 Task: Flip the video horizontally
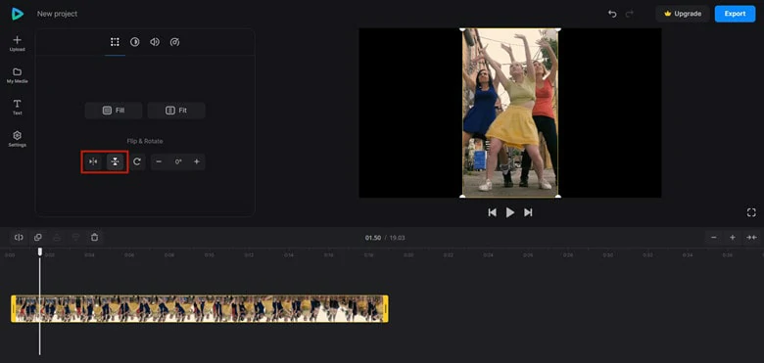[93, 162]
